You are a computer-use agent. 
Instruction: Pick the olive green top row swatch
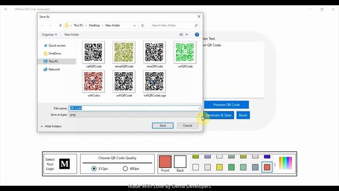click(195, 157)
